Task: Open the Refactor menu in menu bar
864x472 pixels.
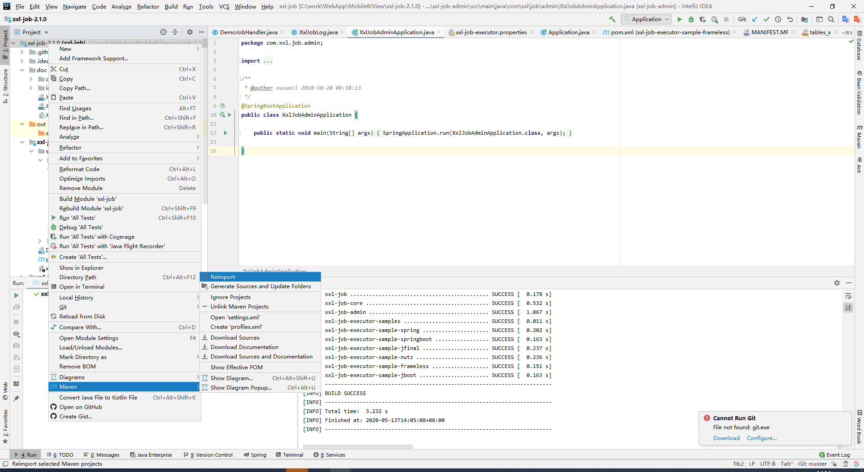Action: [148, 7]
